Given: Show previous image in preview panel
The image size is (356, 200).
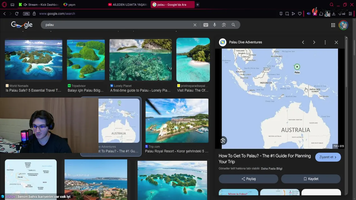Looking at the screenshot, I should 303,42.
